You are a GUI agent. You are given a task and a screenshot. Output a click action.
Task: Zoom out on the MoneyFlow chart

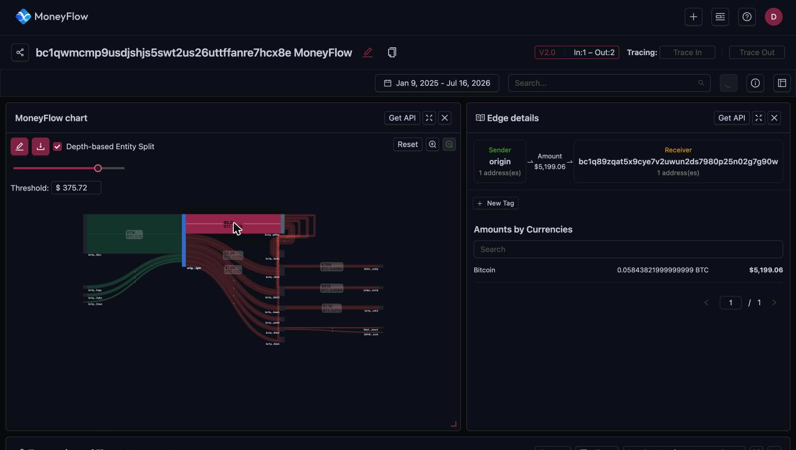tap(449, 144)
